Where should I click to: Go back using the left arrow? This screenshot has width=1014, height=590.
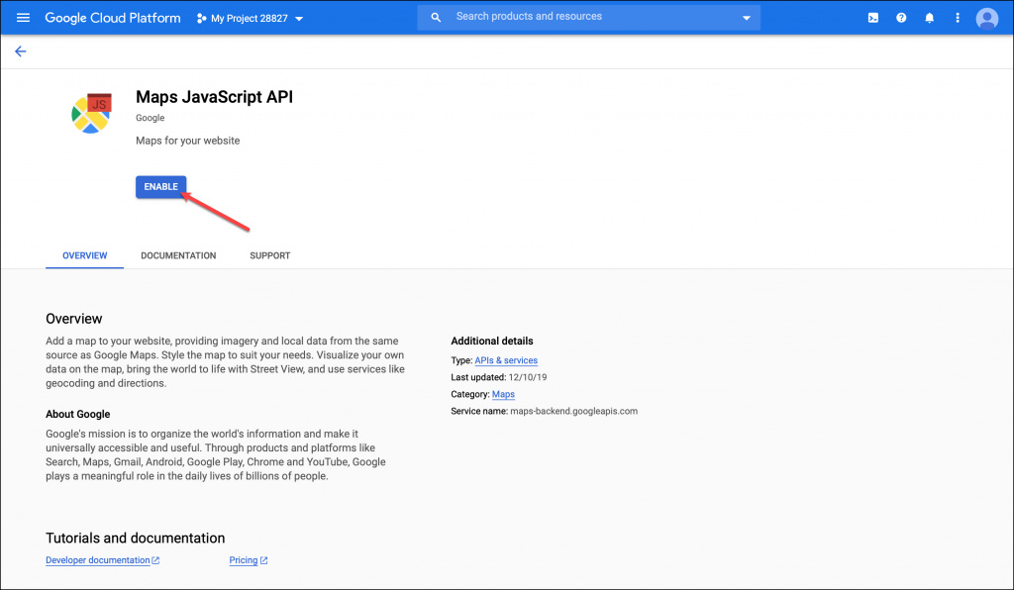(21, 51)
